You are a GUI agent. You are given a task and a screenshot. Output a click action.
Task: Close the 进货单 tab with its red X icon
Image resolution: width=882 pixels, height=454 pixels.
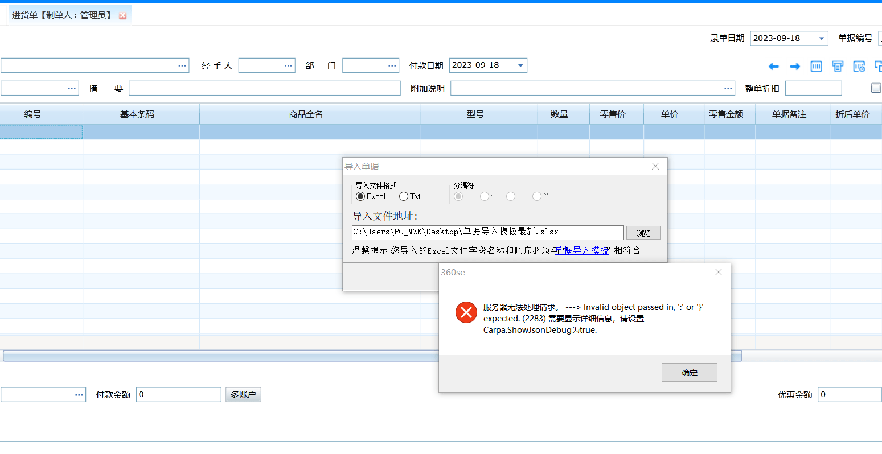tap(122, 16)
